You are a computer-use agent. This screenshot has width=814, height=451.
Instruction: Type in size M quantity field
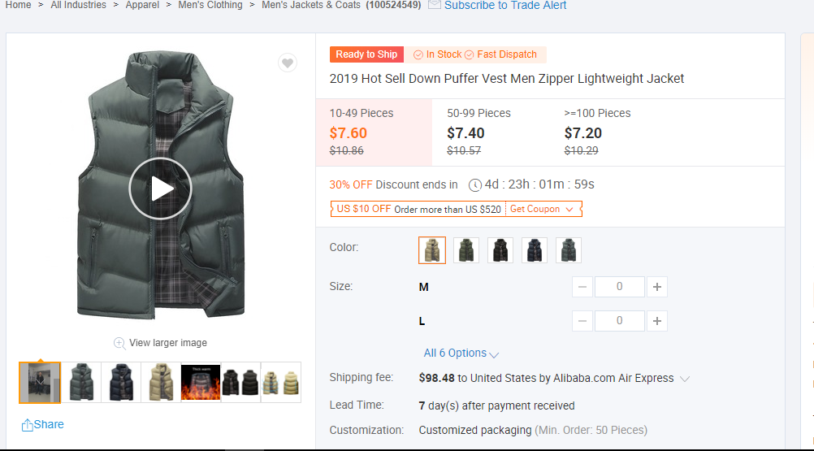coord(620,287)
